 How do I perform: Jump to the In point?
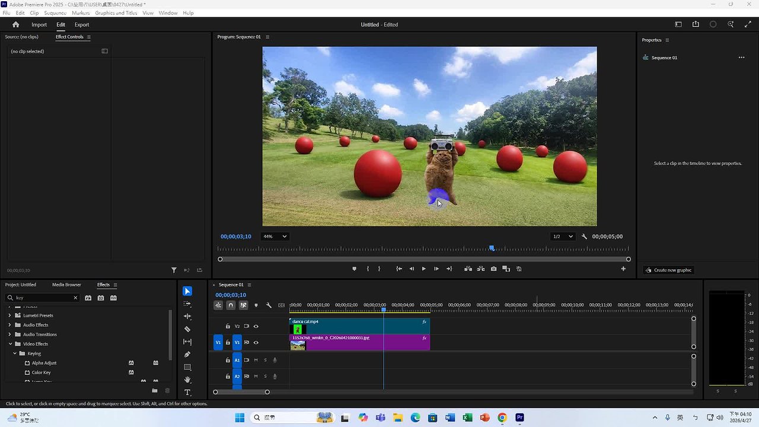(399, 269)
